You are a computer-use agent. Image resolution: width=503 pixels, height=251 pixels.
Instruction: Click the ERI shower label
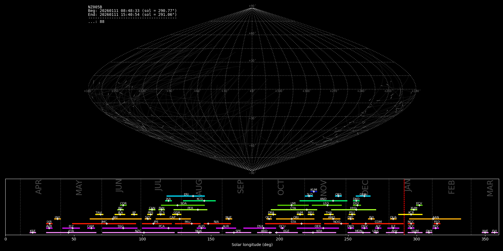click(x=186, y=195)
